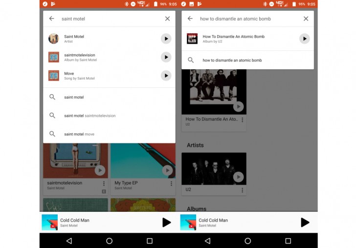This screenshot has height=248, width=356.
Task: Clear the atomic bomb search query
Action: 306,19
